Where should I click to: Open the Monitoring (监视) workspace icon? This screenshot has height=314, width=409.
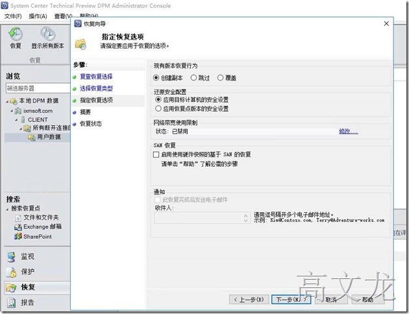tap(12, 257)
